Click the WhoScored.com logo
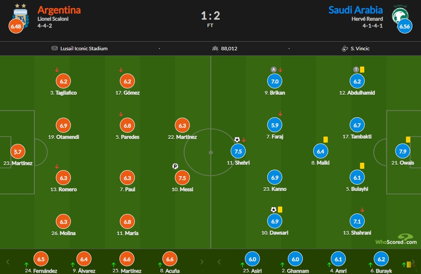 (x=396, y=239)
